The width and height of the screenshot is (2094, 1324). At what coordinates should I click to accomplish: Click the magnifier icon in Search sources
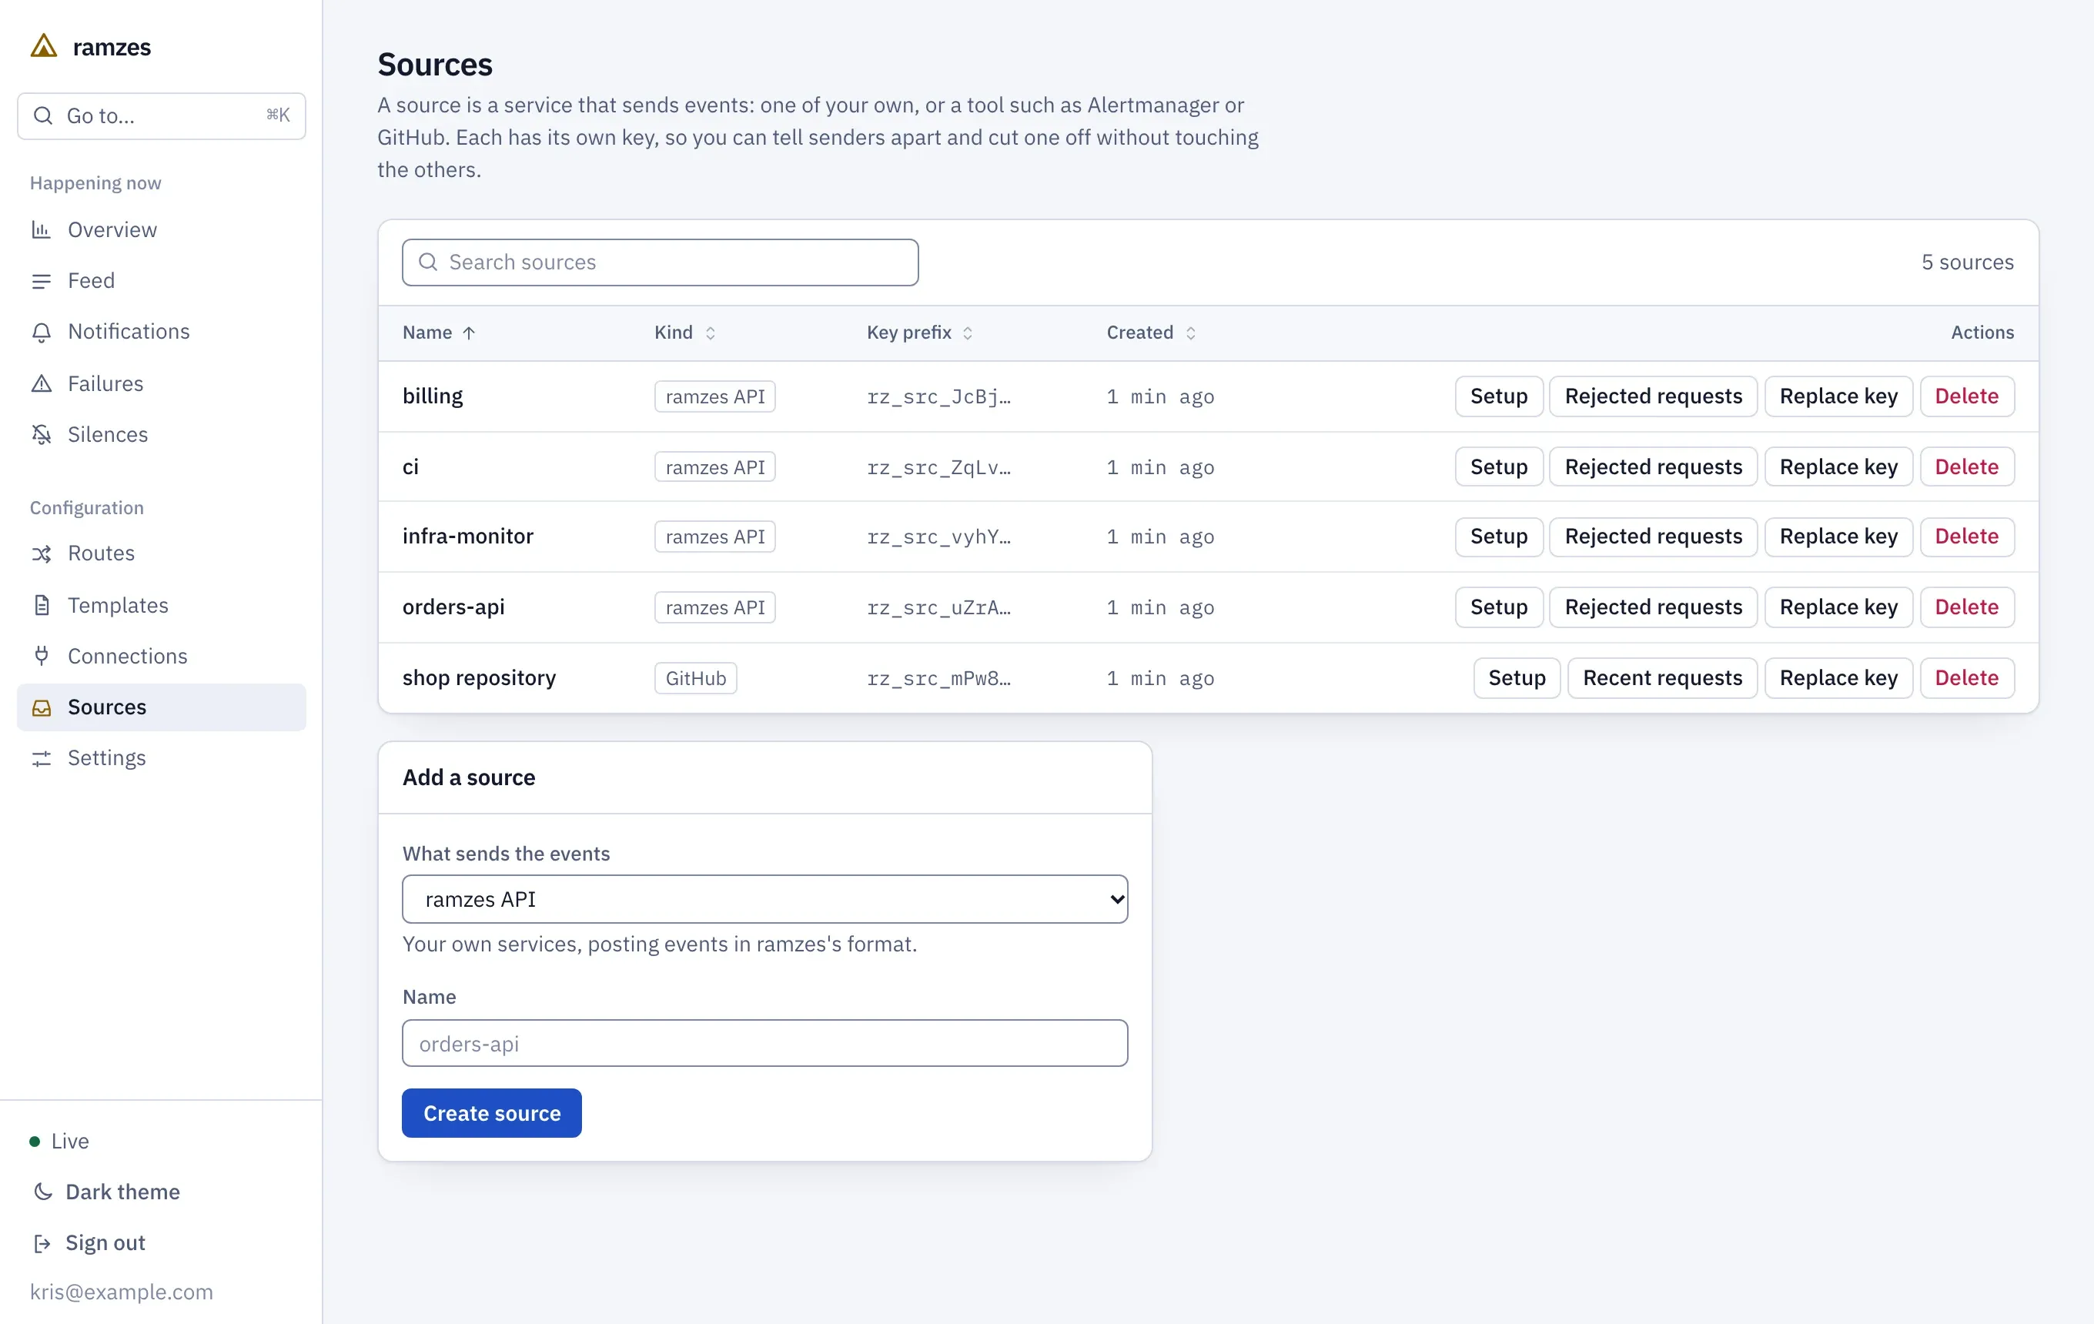pos(428,262)
